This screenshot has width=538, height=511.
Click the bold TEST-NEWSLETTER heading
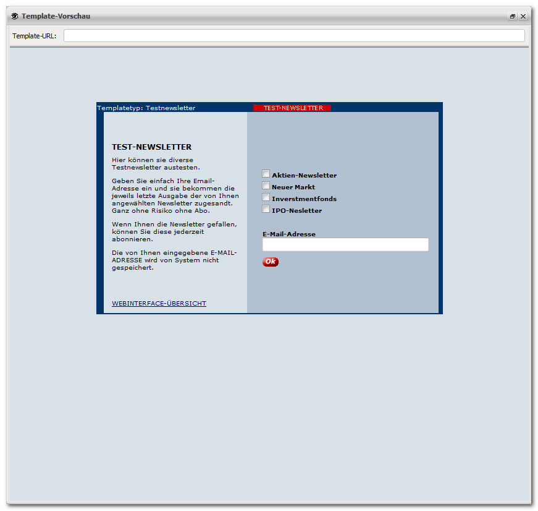click(151, 147)
